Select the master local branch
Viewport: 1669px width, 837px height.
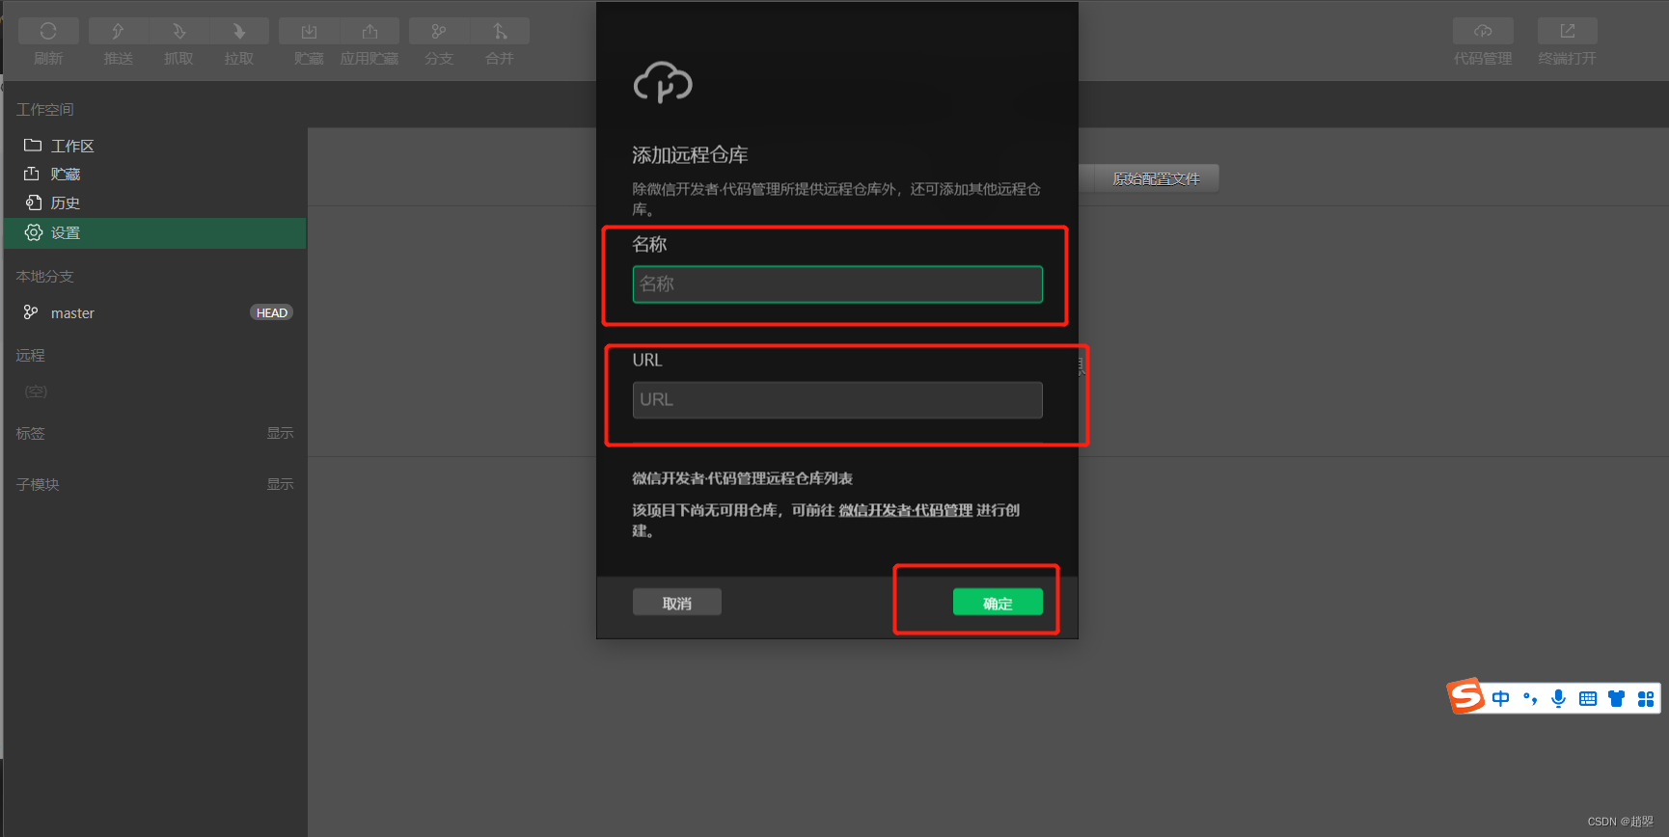pos(154,313)
